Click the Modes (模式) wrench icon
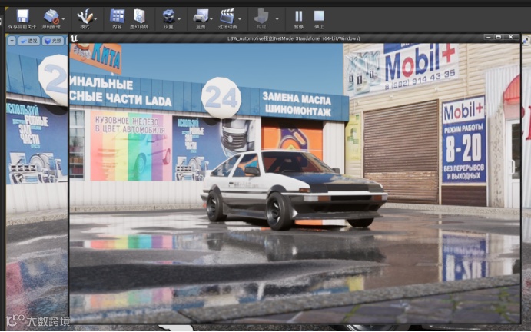The image size is (531, 332). (85, 16)
